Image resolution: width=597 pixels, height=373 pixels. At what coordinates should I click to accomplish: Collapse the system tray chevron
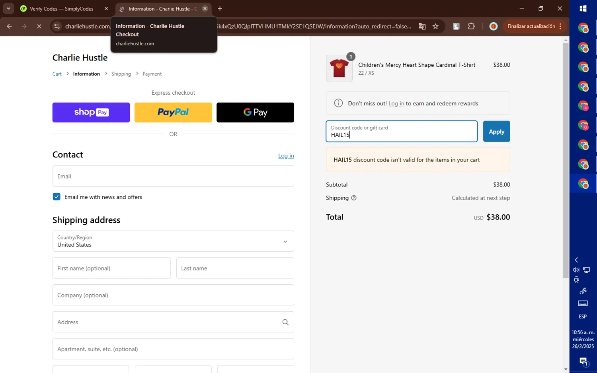coord(576,260)
